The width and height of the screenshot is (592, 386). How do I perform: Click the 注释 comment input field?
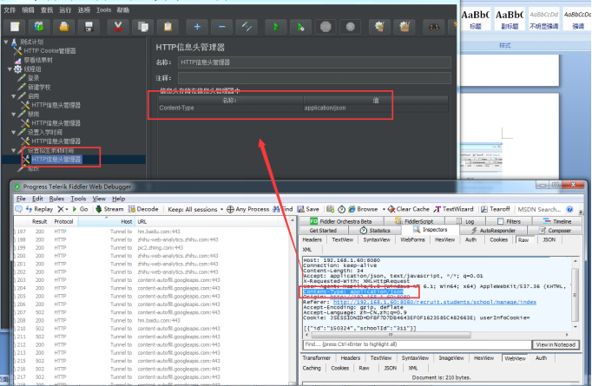(314, 78)
